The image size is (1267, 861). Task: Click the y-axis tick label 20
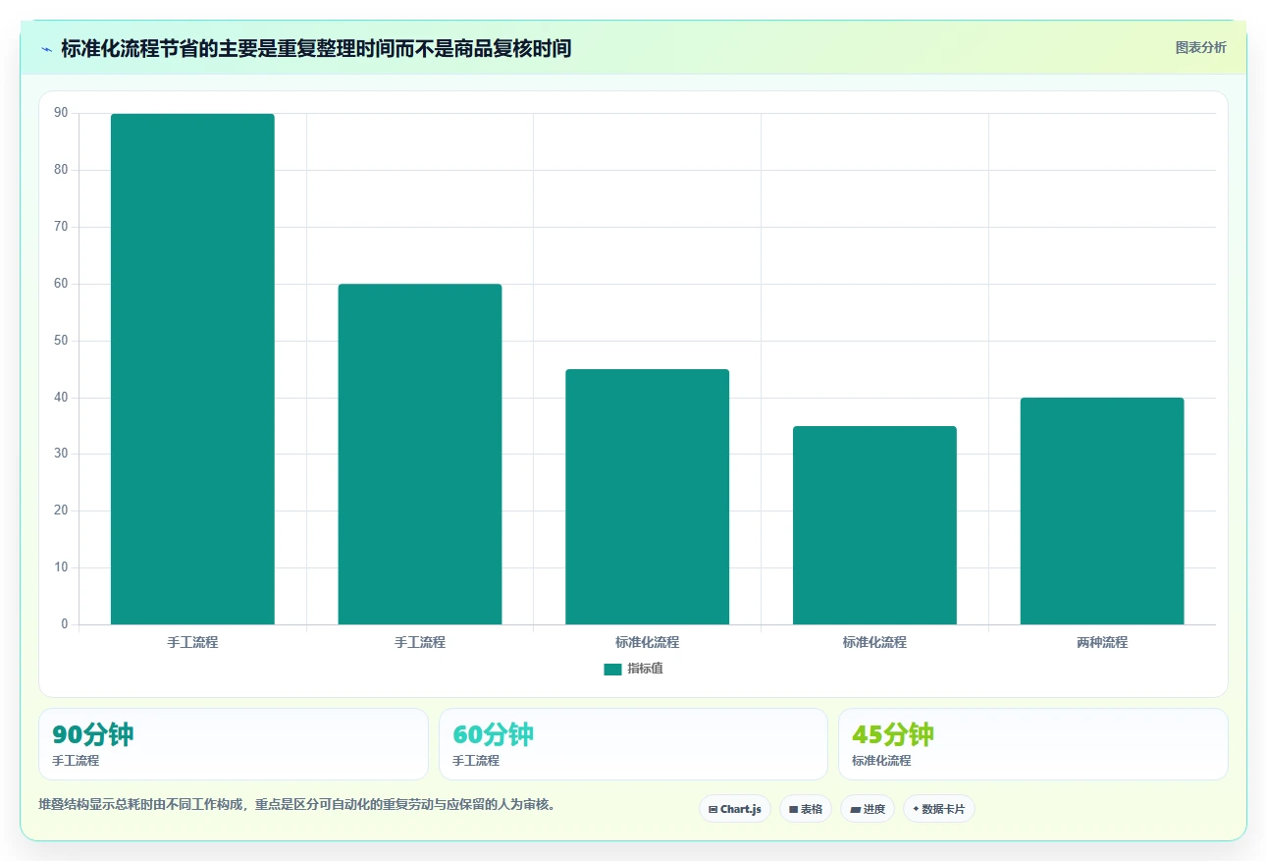(61, 511)
